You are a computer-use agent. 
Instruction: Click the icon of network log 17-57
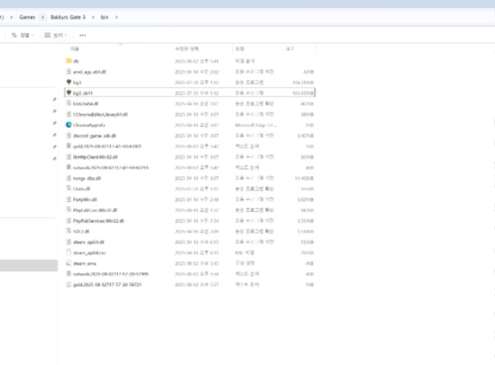pos(69,274)
